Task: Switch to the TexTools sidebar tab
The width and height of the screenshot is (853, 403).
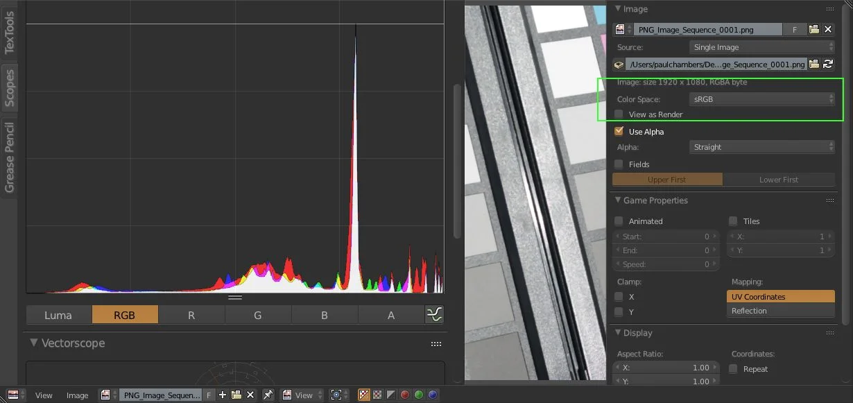Action: click(x=9, y=33)
